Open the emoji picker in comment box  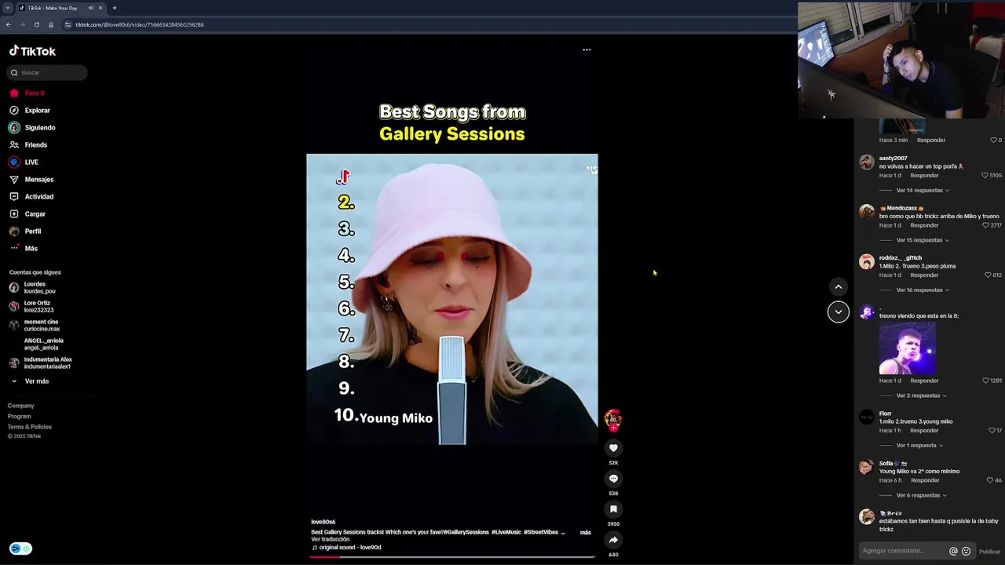(x=966, y=552)
